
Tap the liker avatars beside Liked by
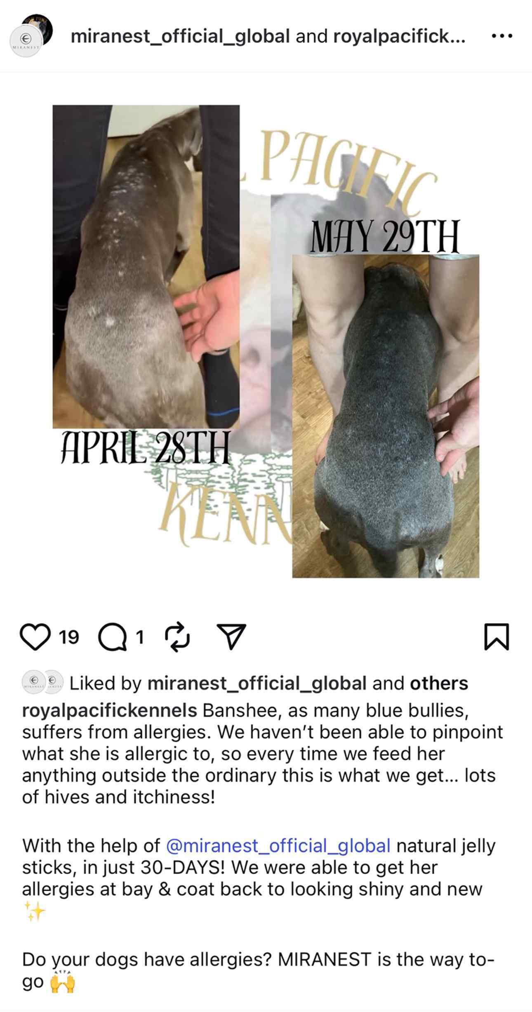tap(42, 683)
